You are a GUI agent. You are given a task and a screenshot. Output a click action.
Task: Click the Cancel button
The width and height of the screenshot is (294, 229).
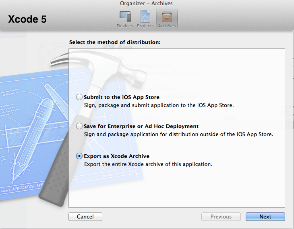pos(85,216)
